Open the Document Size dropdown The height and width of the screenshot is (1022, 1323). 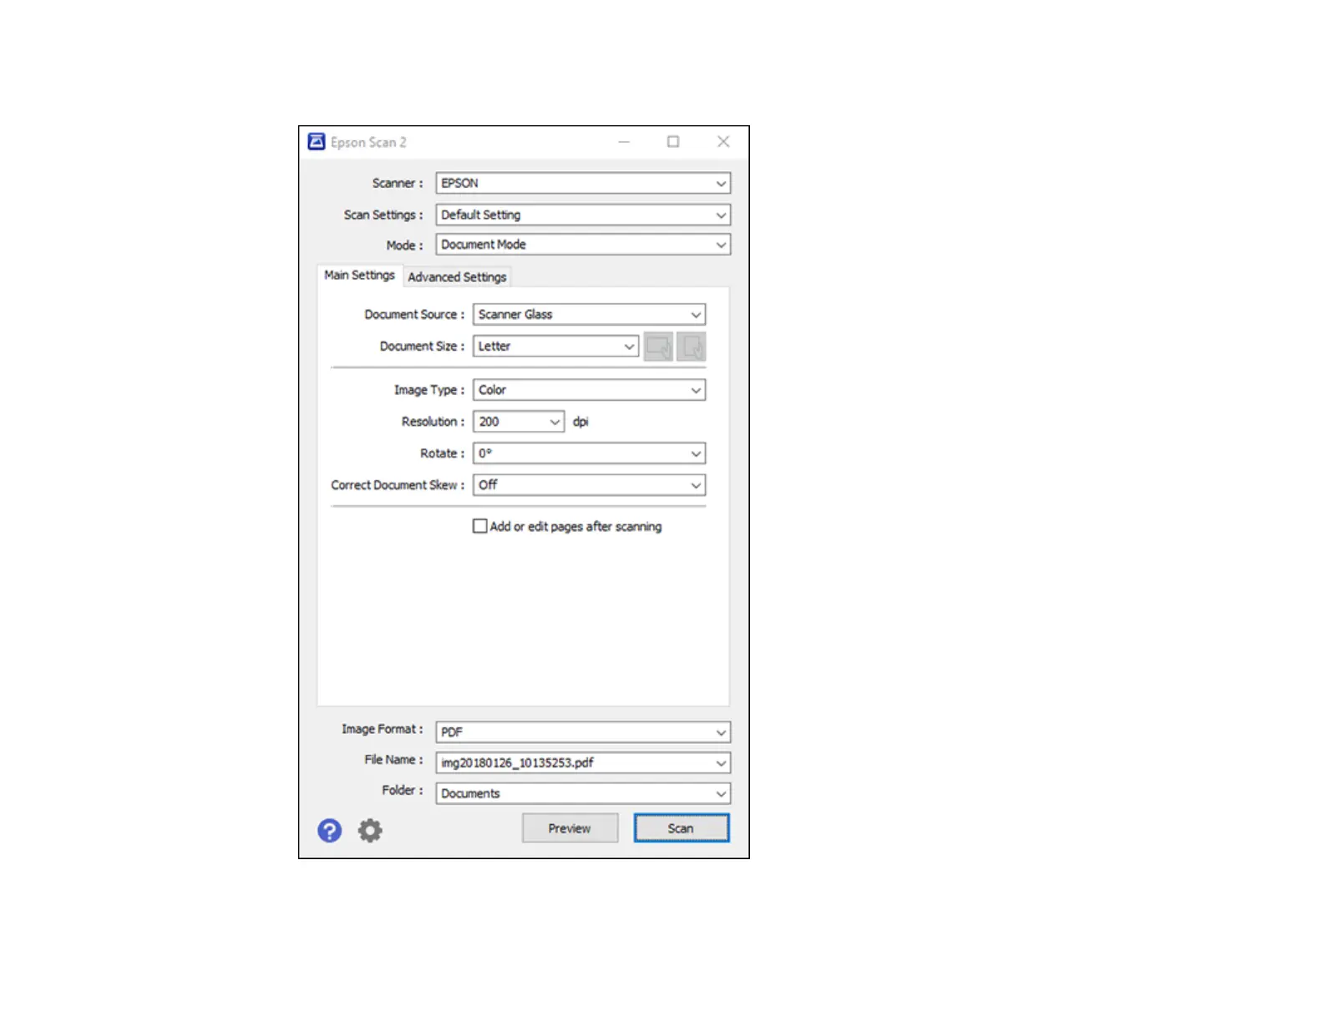coord(556,347)
